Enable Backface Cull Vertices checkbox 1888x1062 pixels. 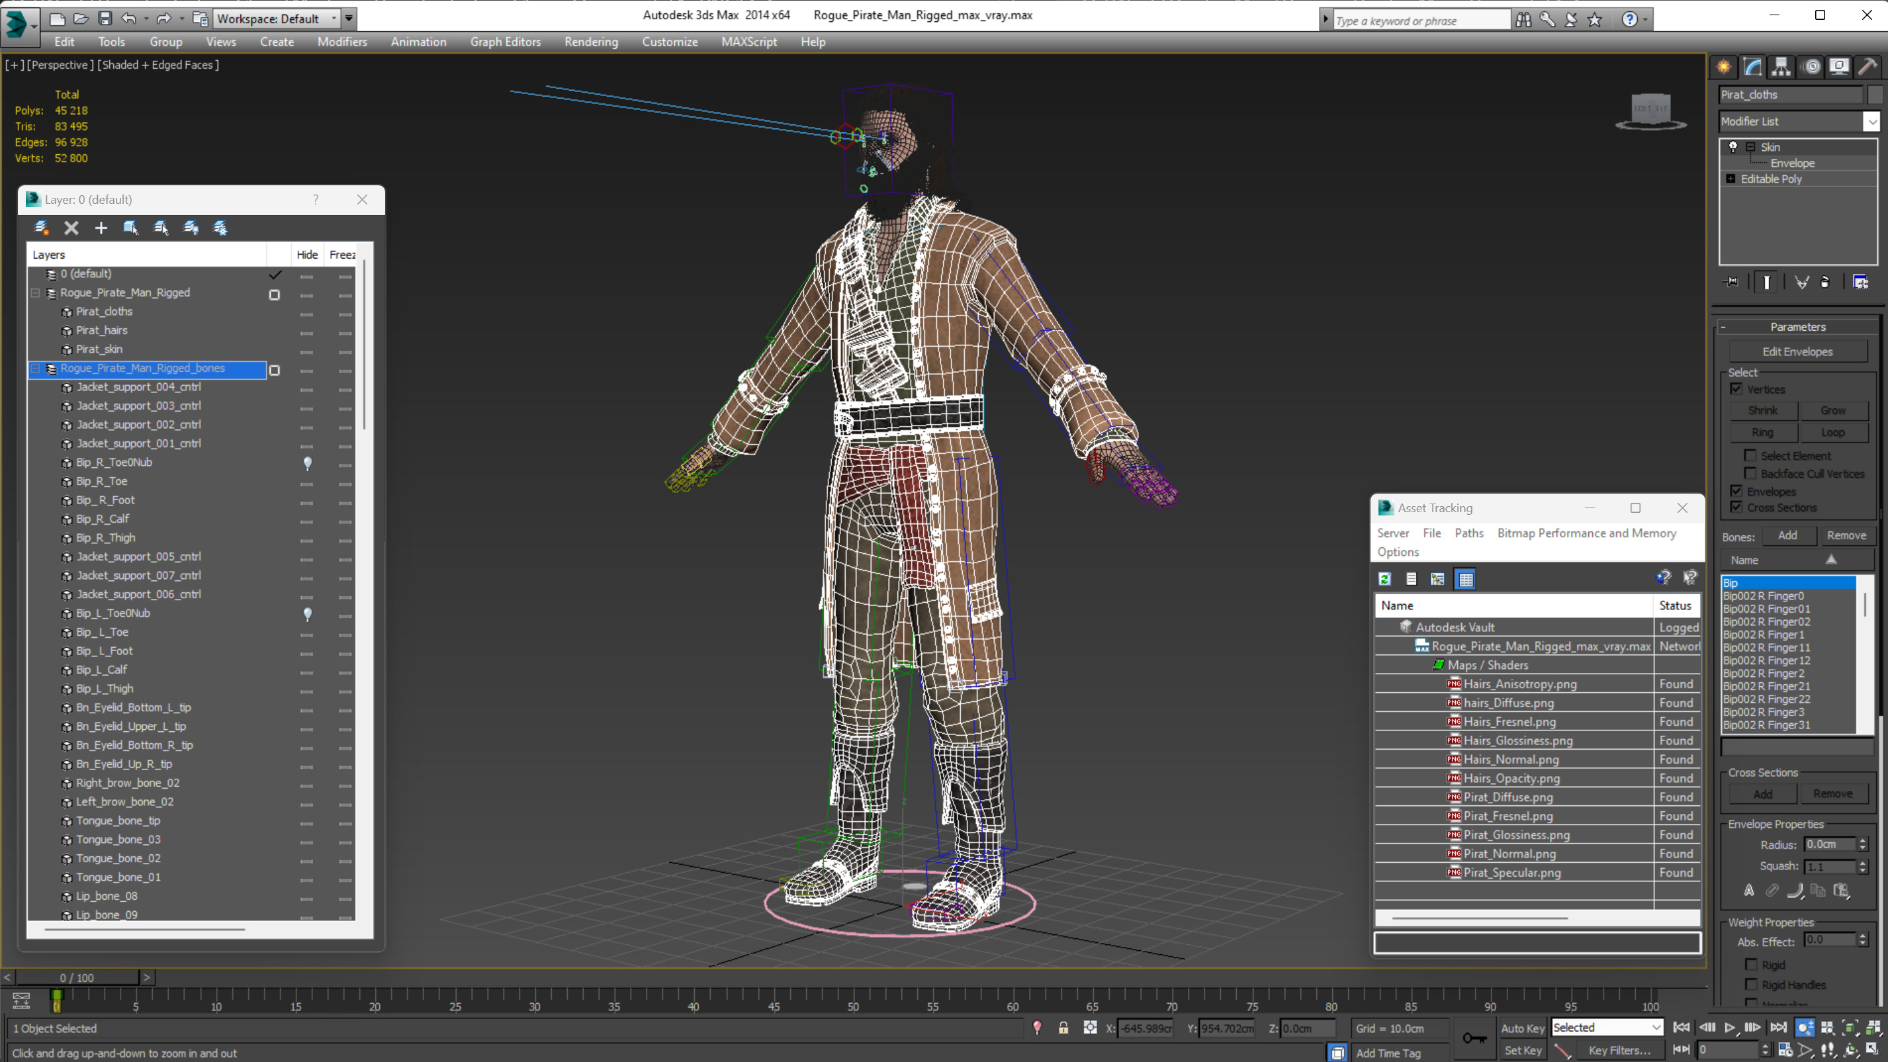(1750, 474)
